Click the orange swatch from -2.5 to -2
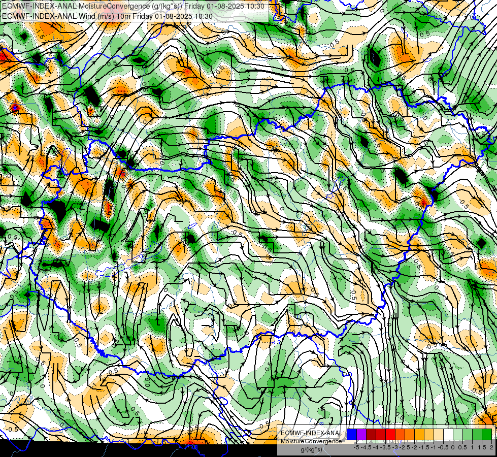 [x=410, y=434]
